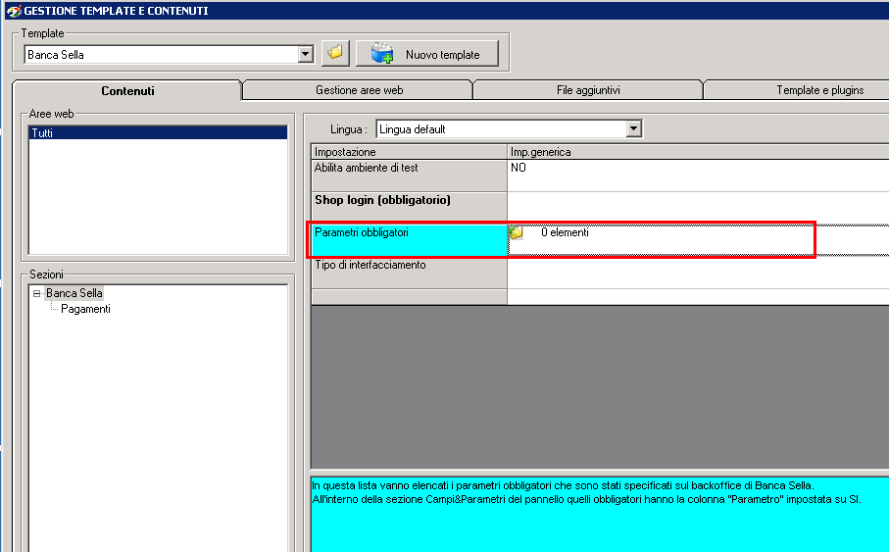The height and width of the screenshot is (552, 889).
Task: Open template folder icon next to dropdown
Action: point(335,53)
